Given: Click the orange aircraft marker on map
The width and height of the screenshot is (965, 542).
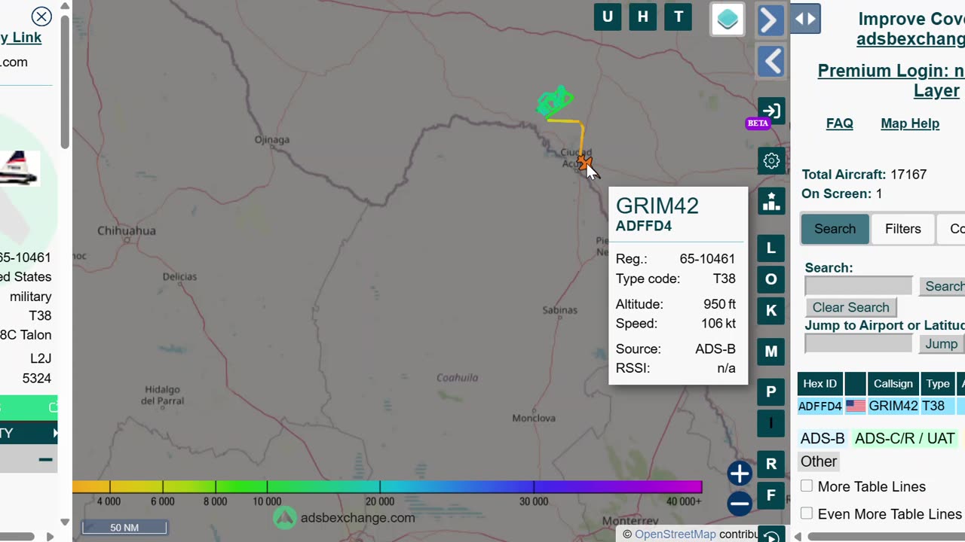Looking at the screenshot, I should [x=584, y=162].
